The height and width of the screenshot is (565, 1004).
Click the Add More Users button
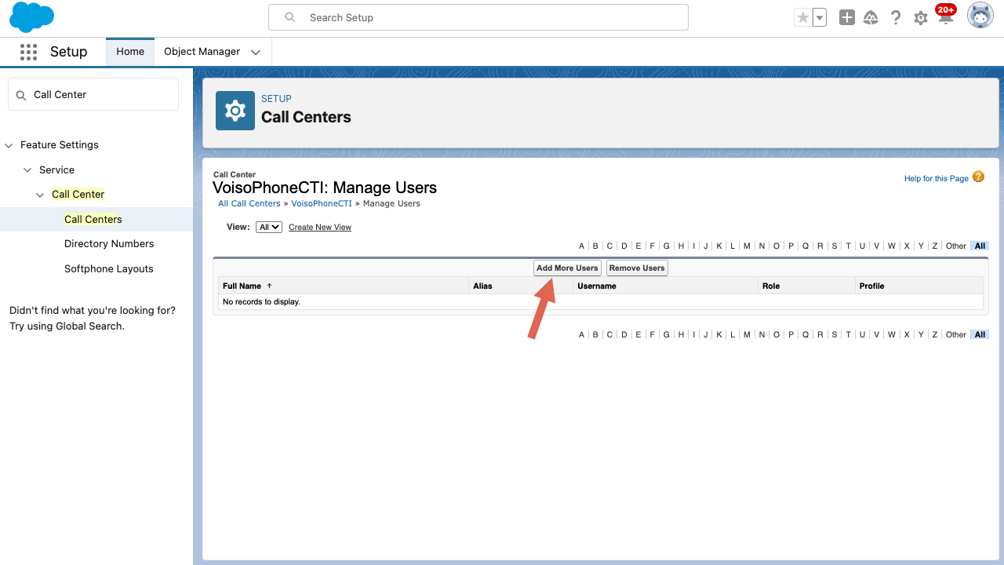pos(567,268)
